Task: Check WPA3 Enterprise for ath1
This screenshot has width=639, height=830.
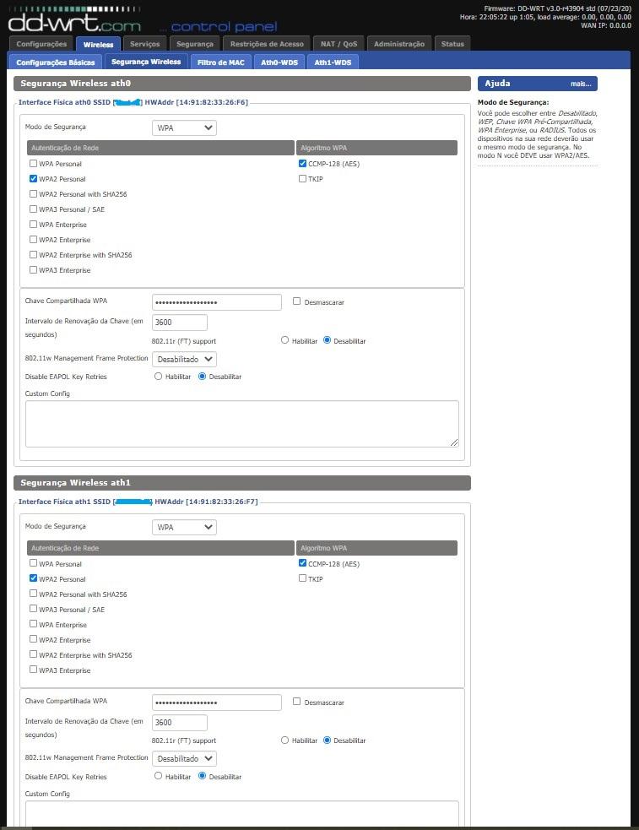Action: tap(33, 670)
